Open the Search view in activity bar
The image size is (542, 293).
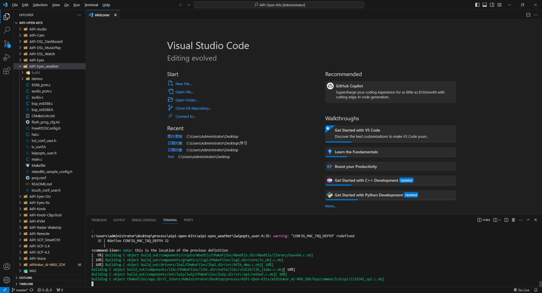[x=7, y=30]
